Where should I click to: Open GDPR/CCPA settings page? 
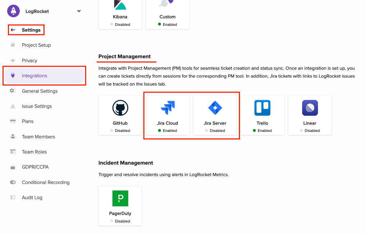35,167
